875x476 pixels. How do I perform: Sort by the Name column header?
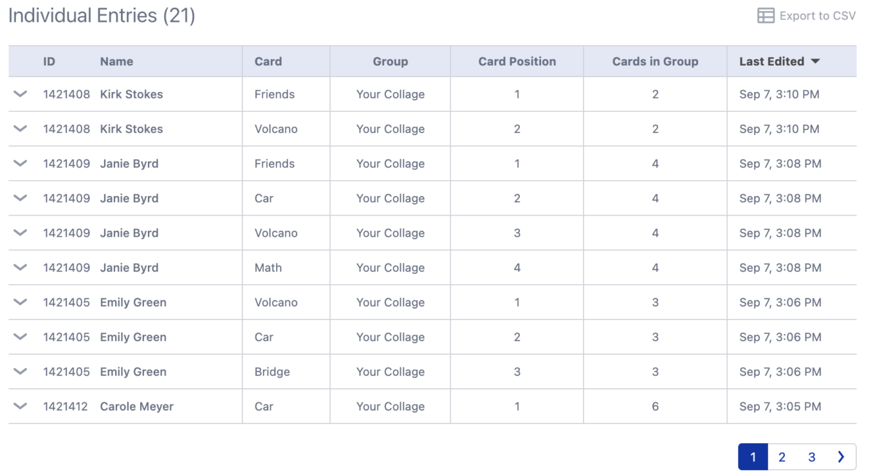[116, 62]
